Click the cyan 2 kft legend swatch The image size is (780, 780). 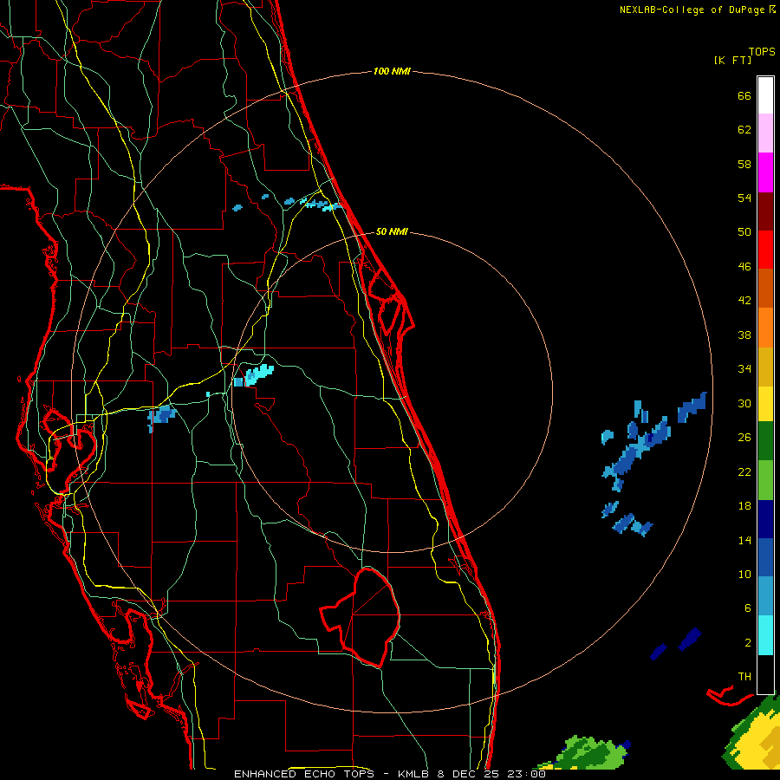765,635
